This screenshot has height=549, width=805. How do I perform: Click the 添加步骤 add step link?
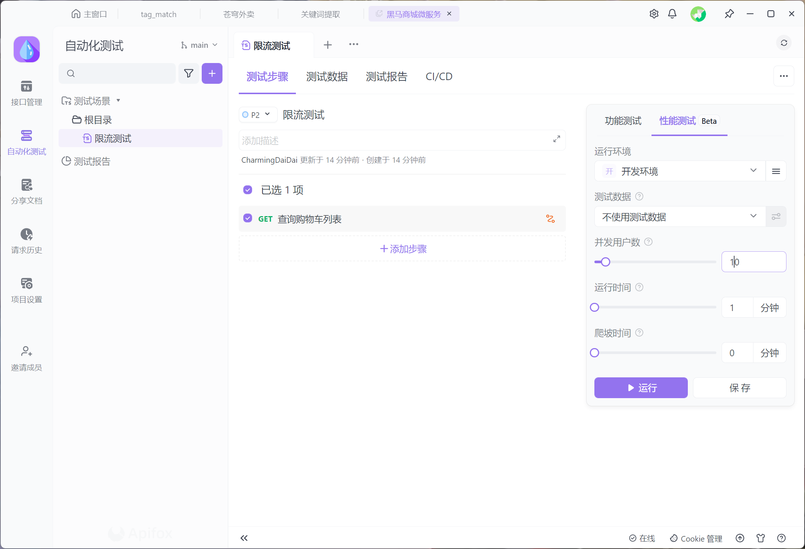pyautogui.click(x=403, y=249)
